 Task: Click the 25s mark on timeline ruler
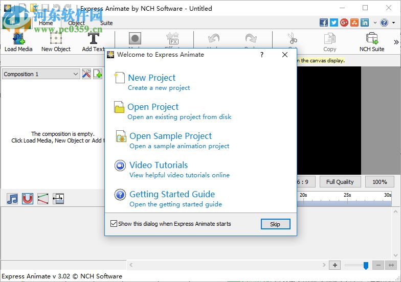347,195
